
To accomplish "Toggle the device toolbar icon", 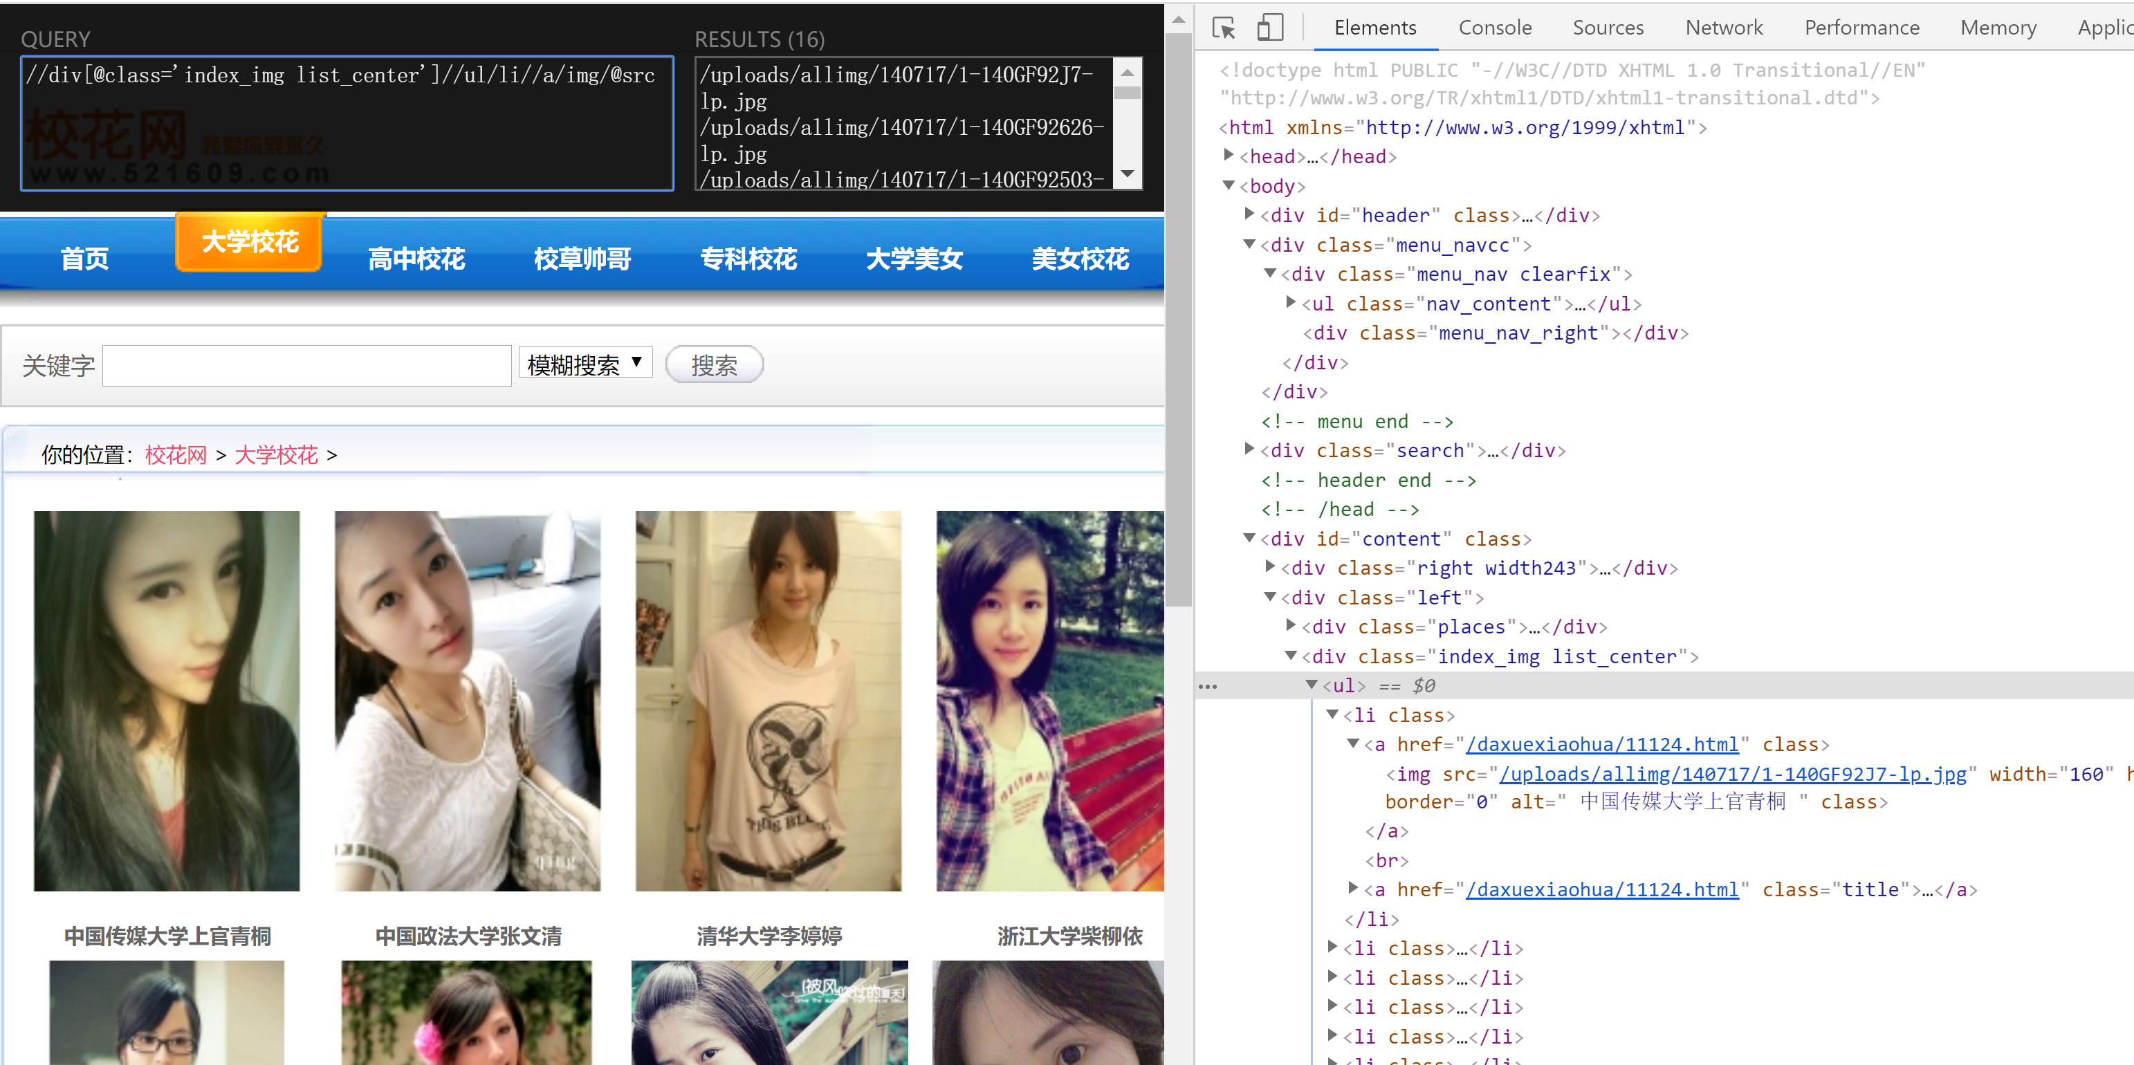I will [1269, 28].
